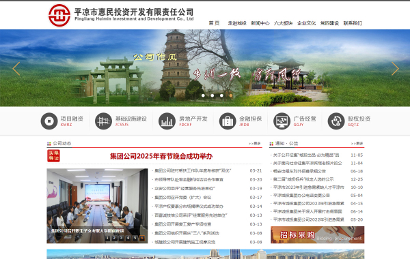This screenshot has width=410, height=259.
Task: Open notice dated 11-04 about 平凉老照片
Action: point(307,163)
